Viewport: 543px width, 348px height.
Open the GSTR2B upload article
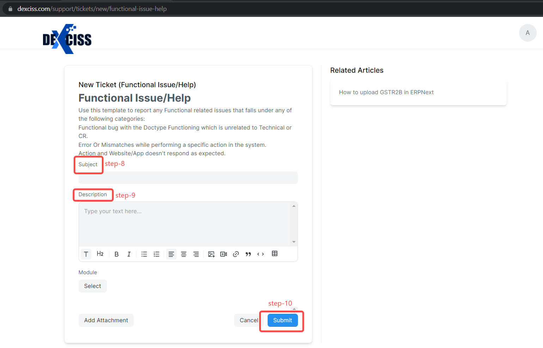pyautogui.click(x=386, y=92)
